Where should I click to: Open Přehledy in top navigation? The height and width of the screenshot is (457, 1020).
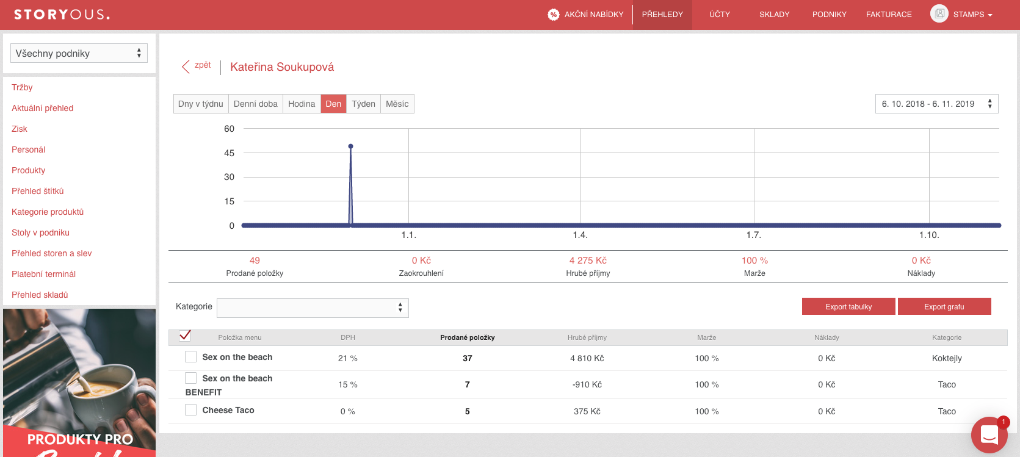point(662,15)
